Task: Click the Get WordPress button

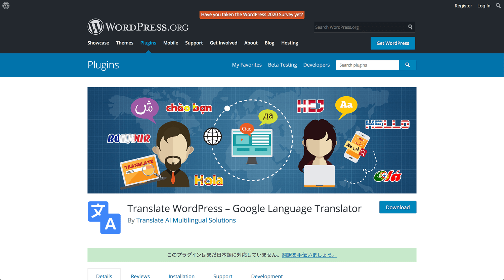Action: coord(393,43)
